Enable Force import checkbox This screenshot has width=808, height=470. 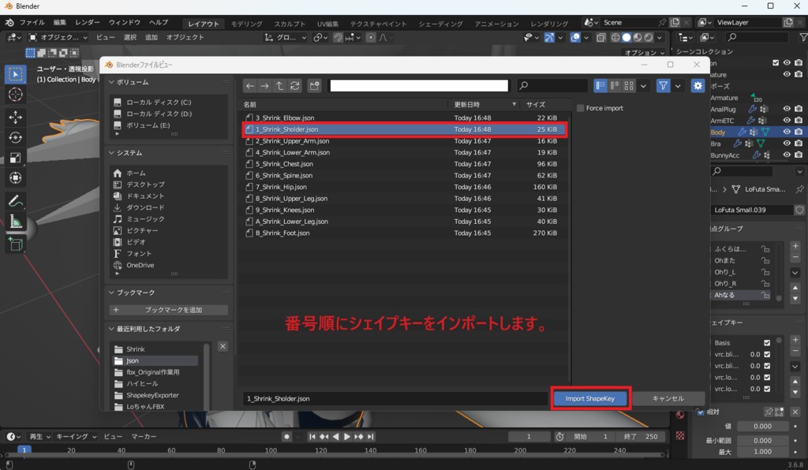[581, 108]
